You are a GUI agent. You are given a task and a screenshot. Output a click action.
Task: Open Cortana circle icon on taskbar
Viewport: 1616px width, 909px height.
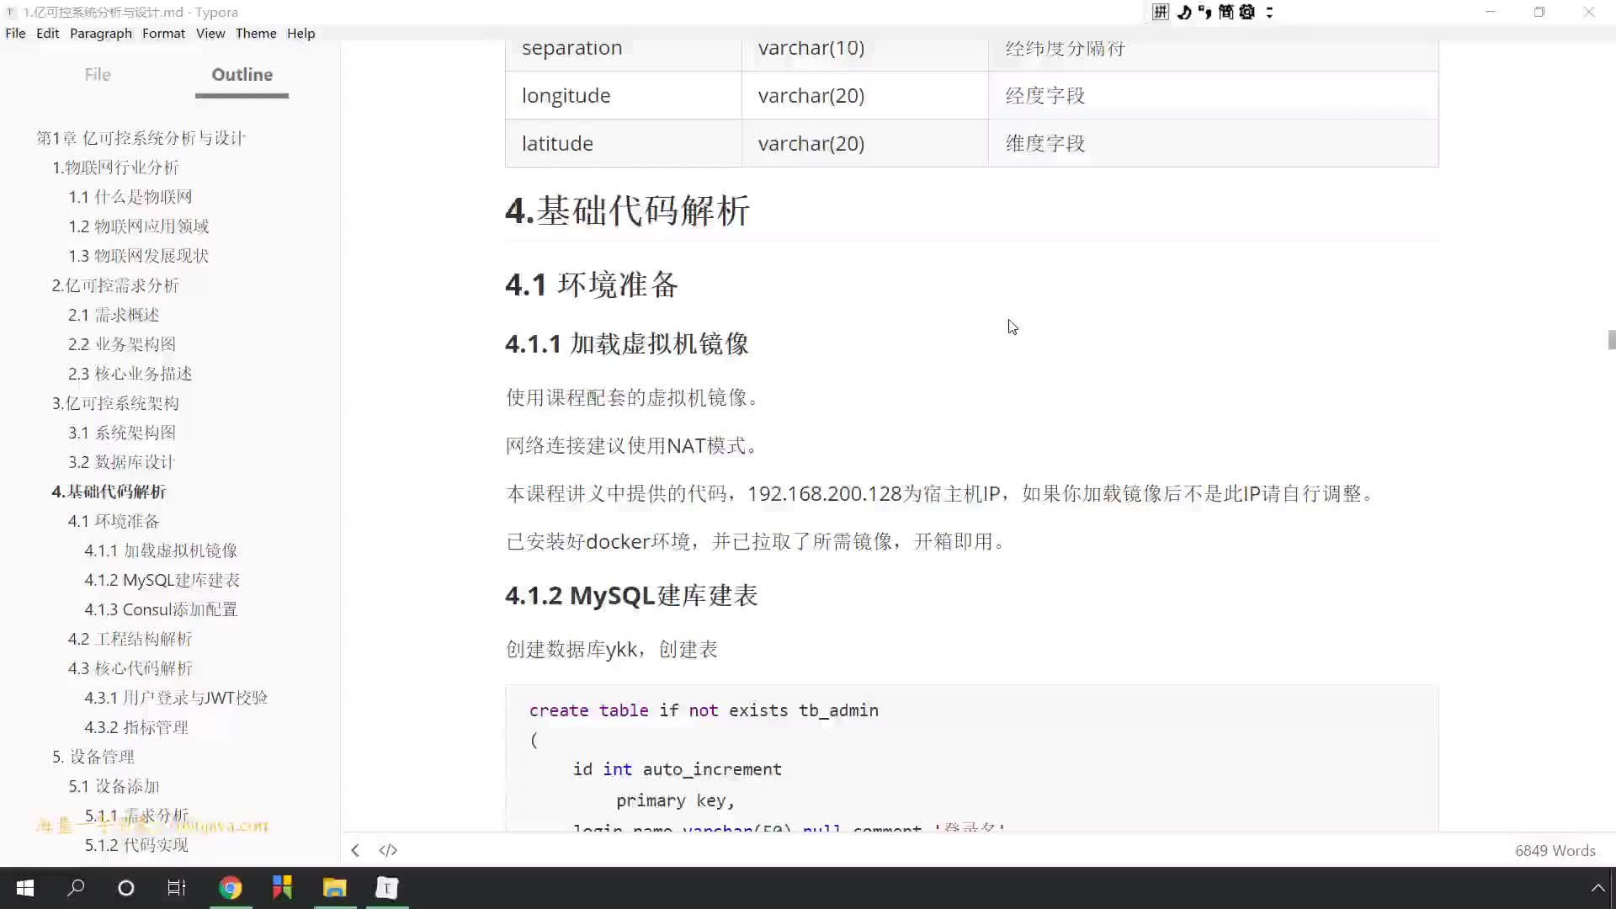126,888
